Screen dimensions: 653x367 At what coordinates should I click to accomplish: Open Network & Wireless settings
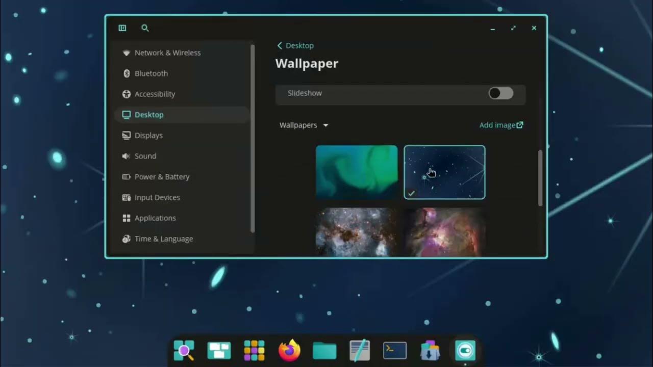coord(167,53)
